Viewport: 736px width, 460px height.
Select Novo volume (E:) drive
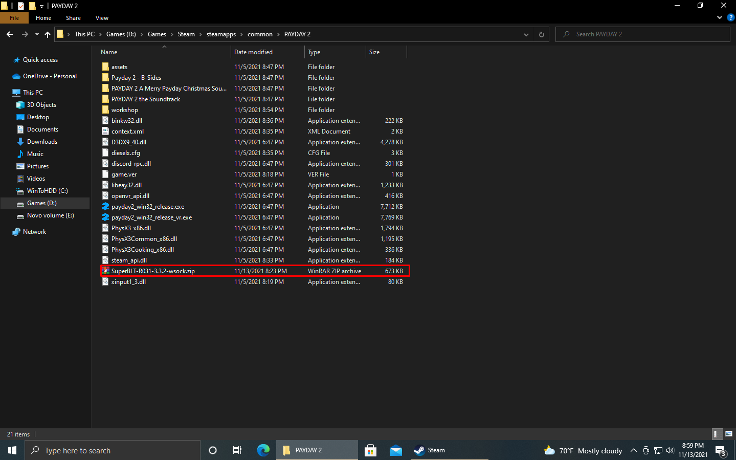[x=50, y=215]
